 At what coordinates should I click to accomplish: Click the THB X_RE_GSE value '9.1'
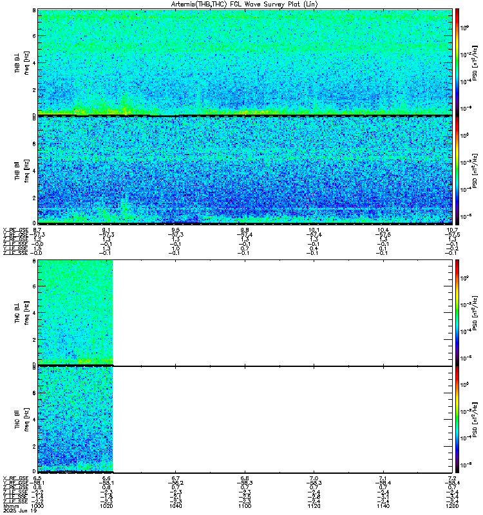106,230
